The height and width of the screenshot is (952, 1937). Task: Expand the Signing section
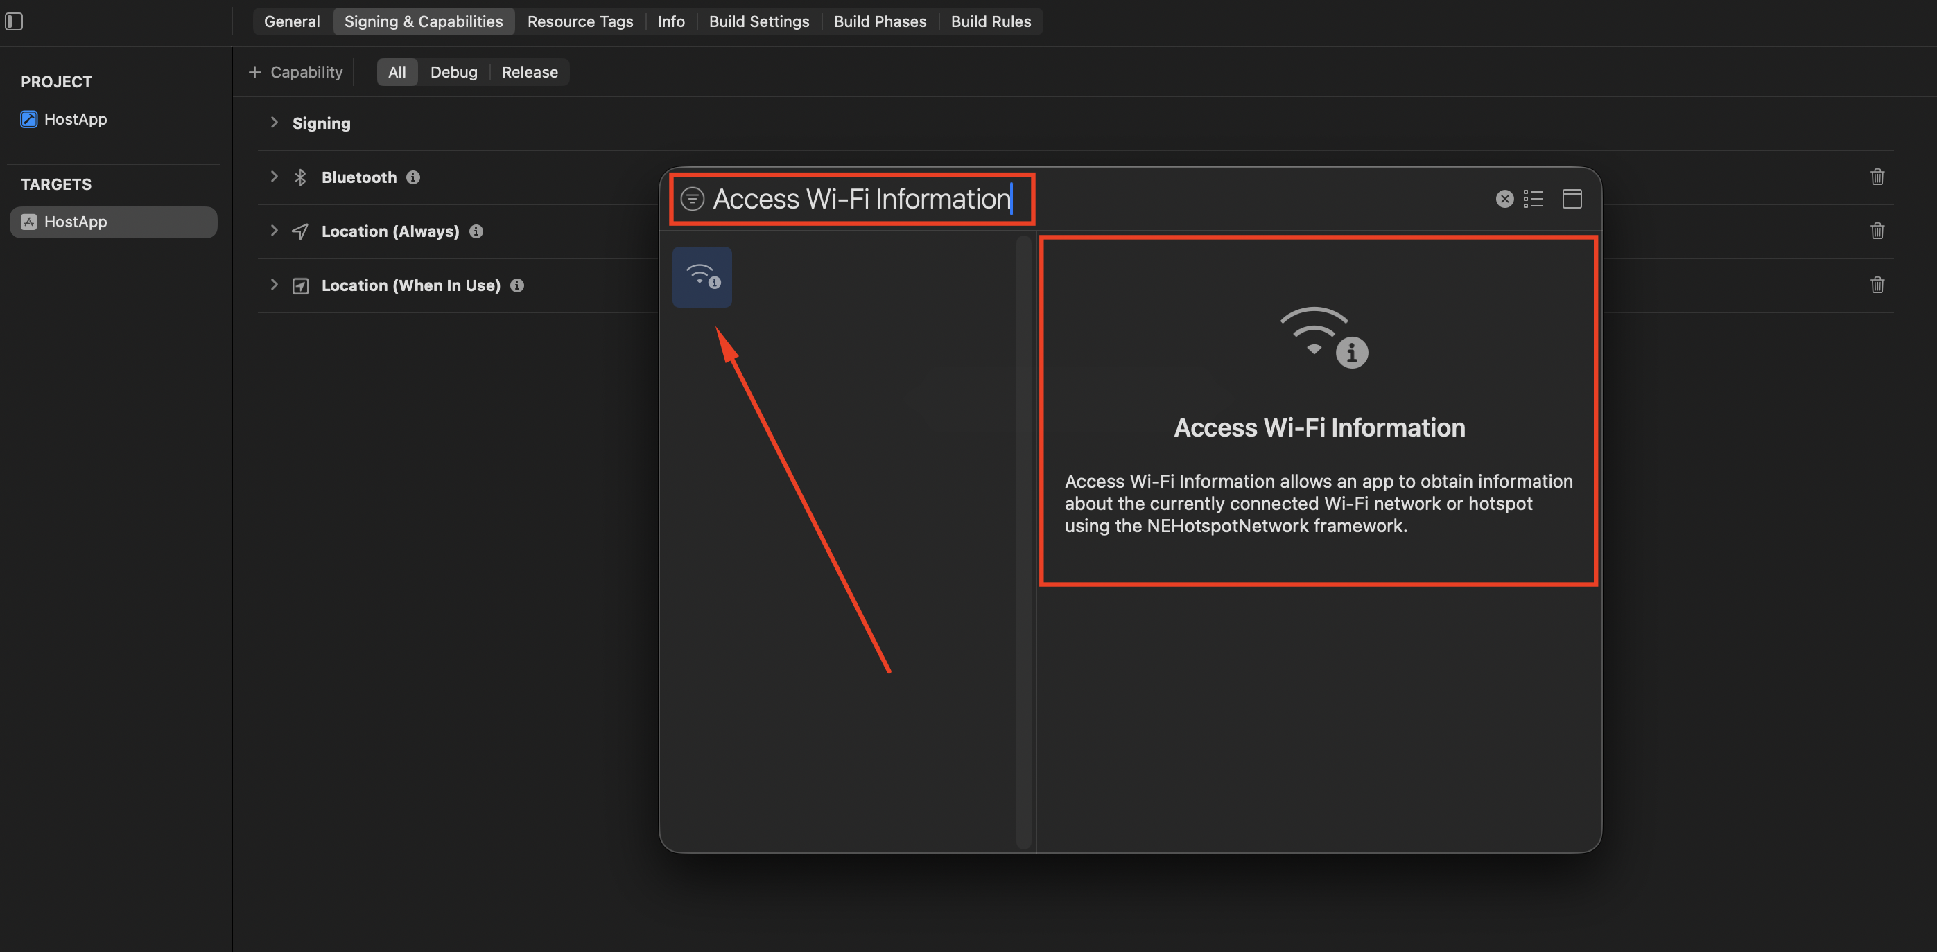275,123
